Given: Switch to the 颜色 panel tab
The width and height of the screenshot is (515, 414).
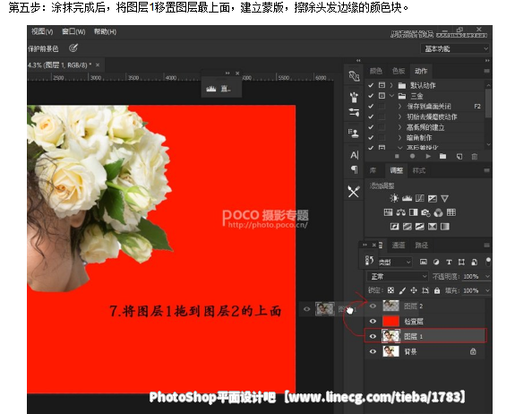Looking at the screenshot, I should 376,71.
